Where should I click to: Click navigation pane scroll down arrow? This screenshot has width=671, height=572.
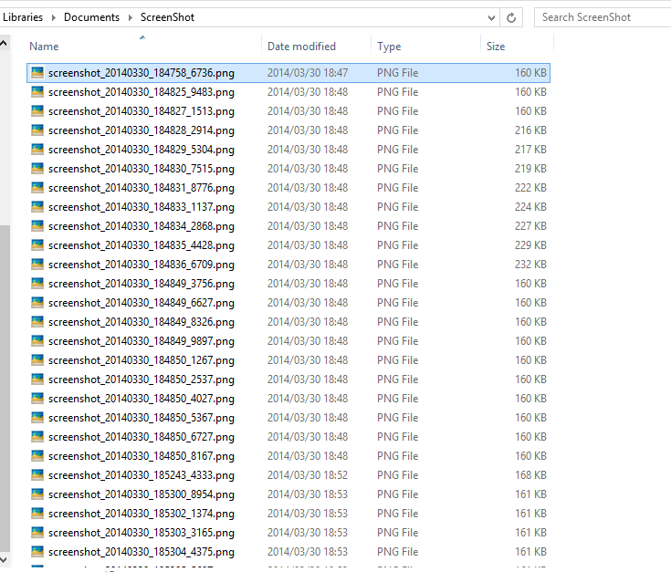pyautogui.click(x=4, y=558)
